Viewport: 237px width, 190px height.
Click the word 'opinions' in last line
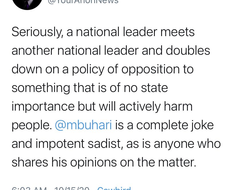point(94,162)
